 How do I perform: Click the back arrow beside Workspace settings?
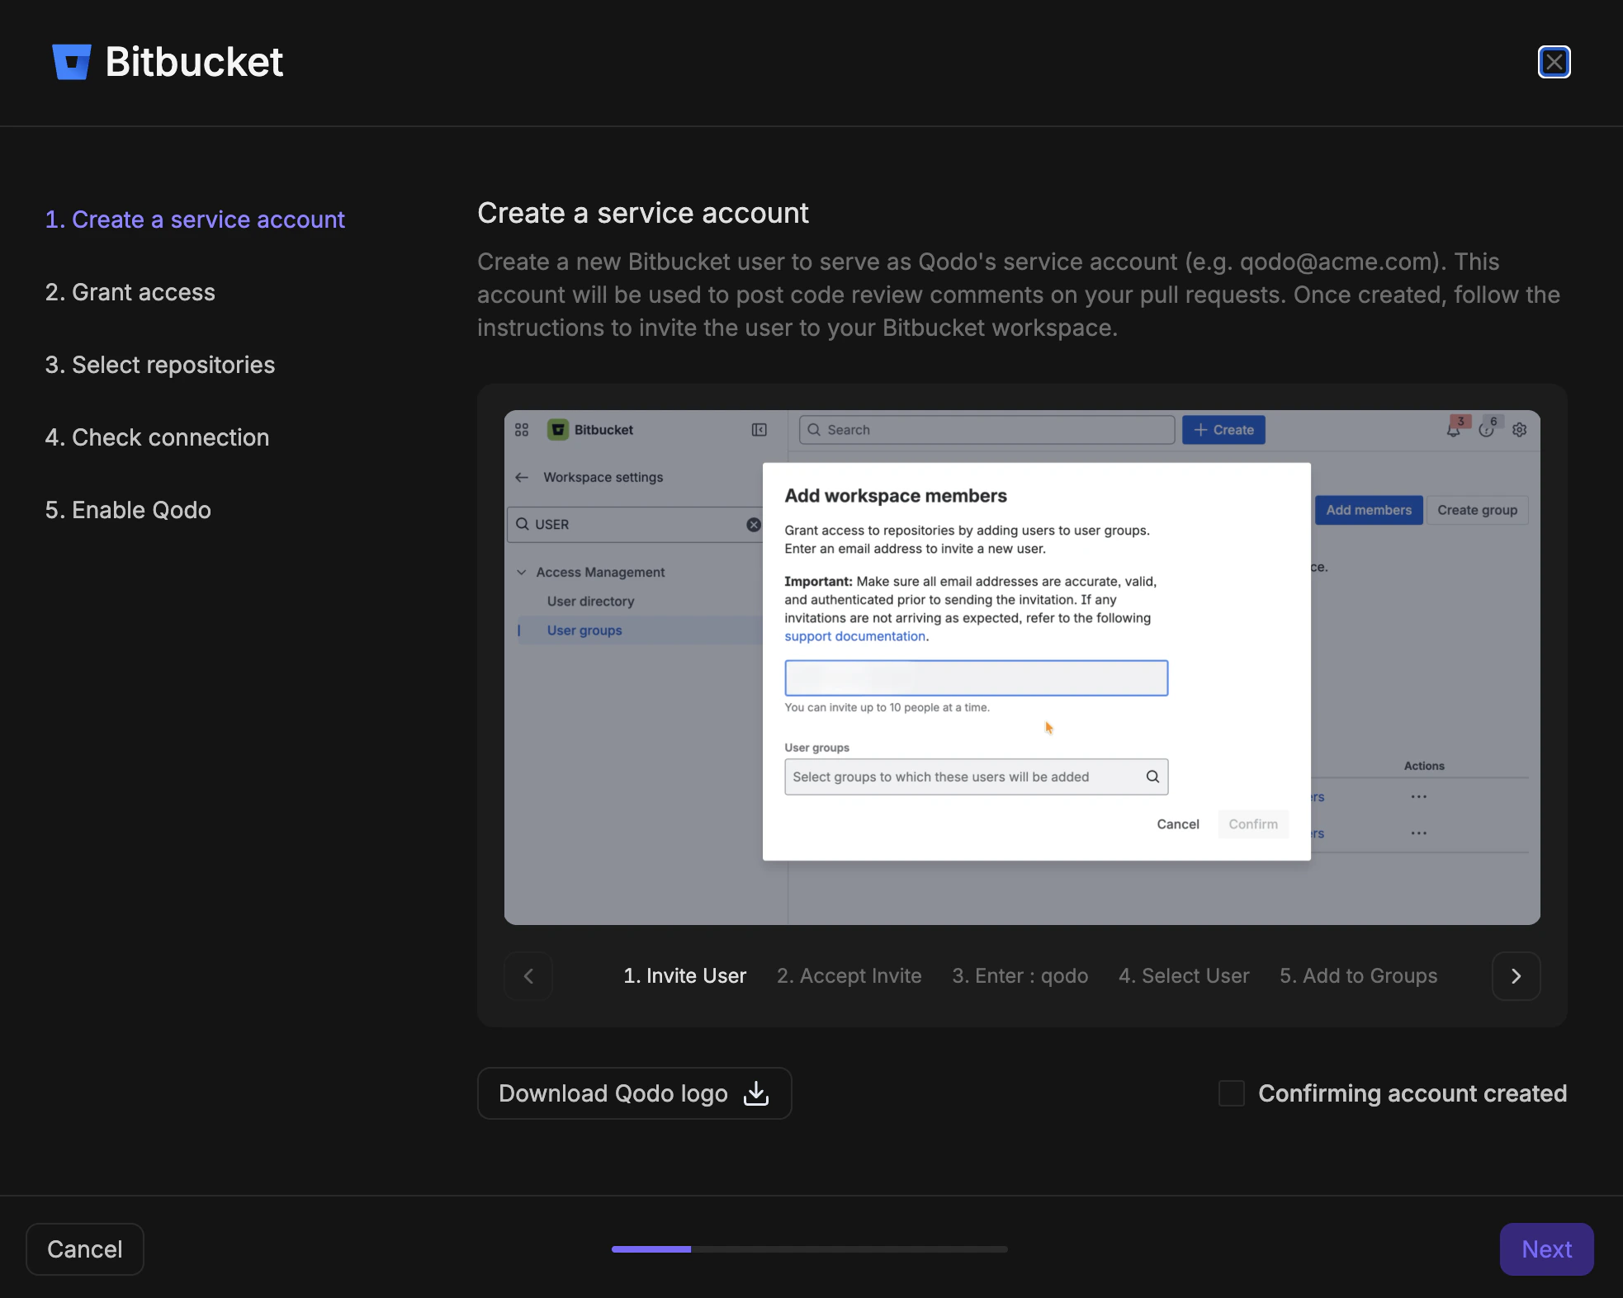[523, 477]
